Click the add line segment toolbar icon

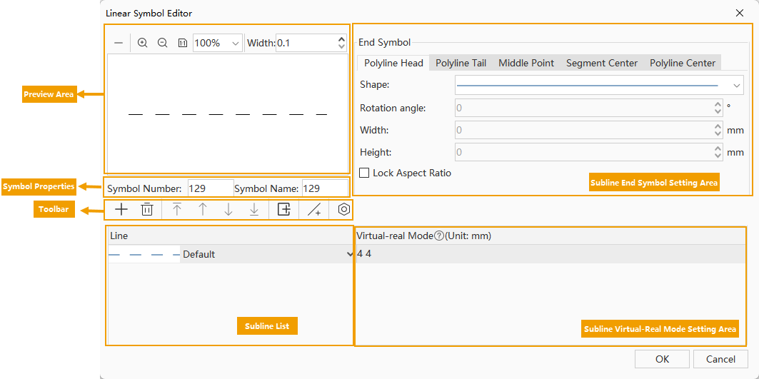pyautogui.click(x=314, y=209)
